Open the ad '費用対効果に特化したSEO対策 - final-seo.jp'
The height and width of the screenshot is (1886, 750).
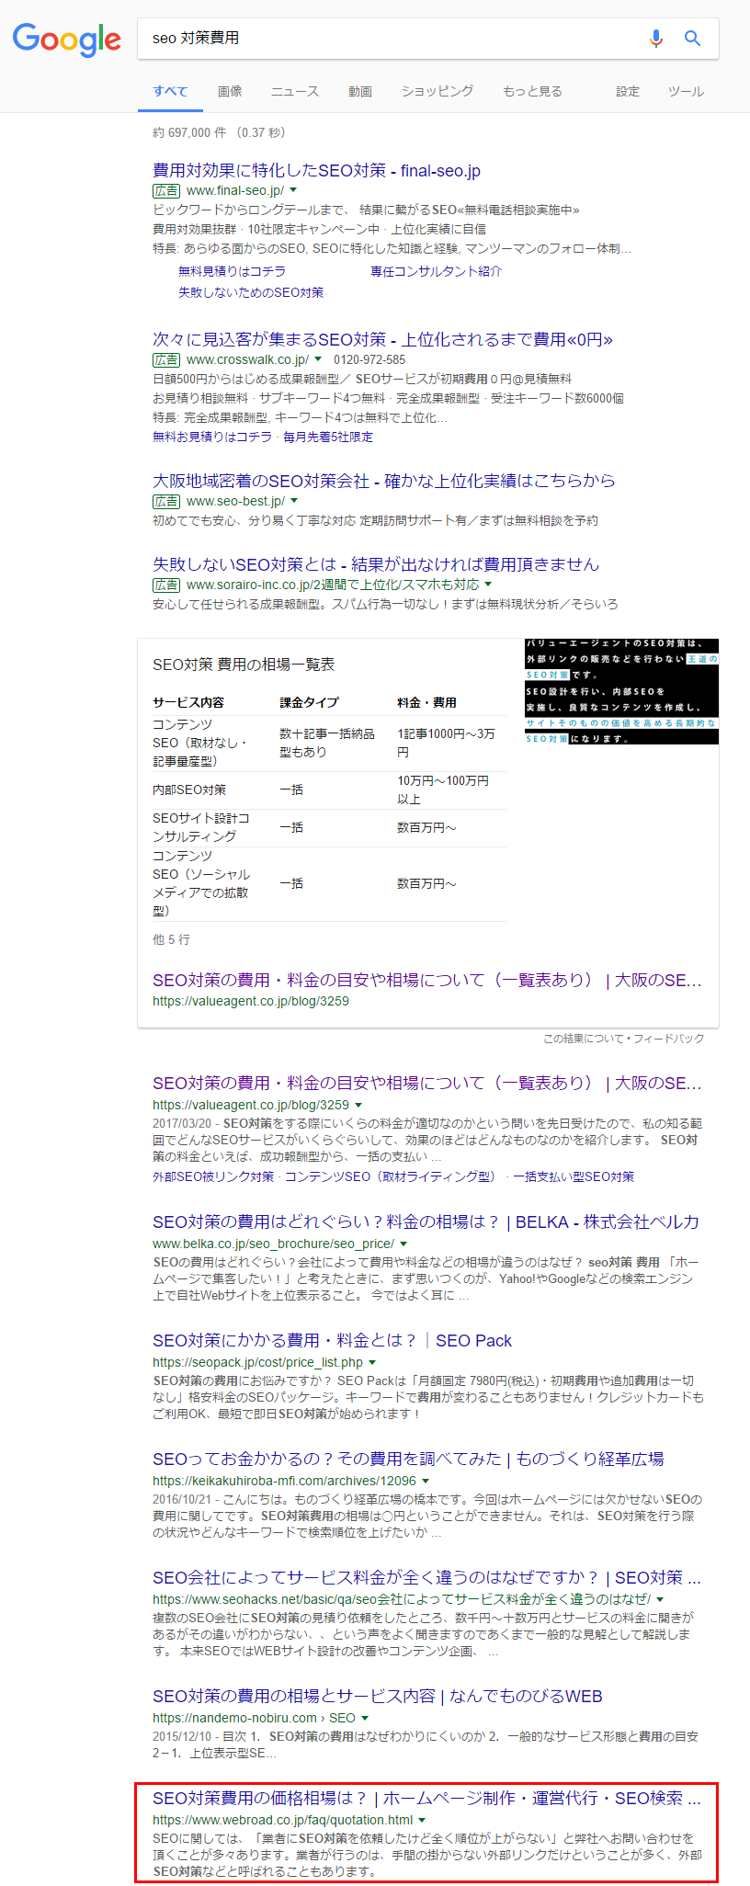pyautogui.click(x=316, y=170)
